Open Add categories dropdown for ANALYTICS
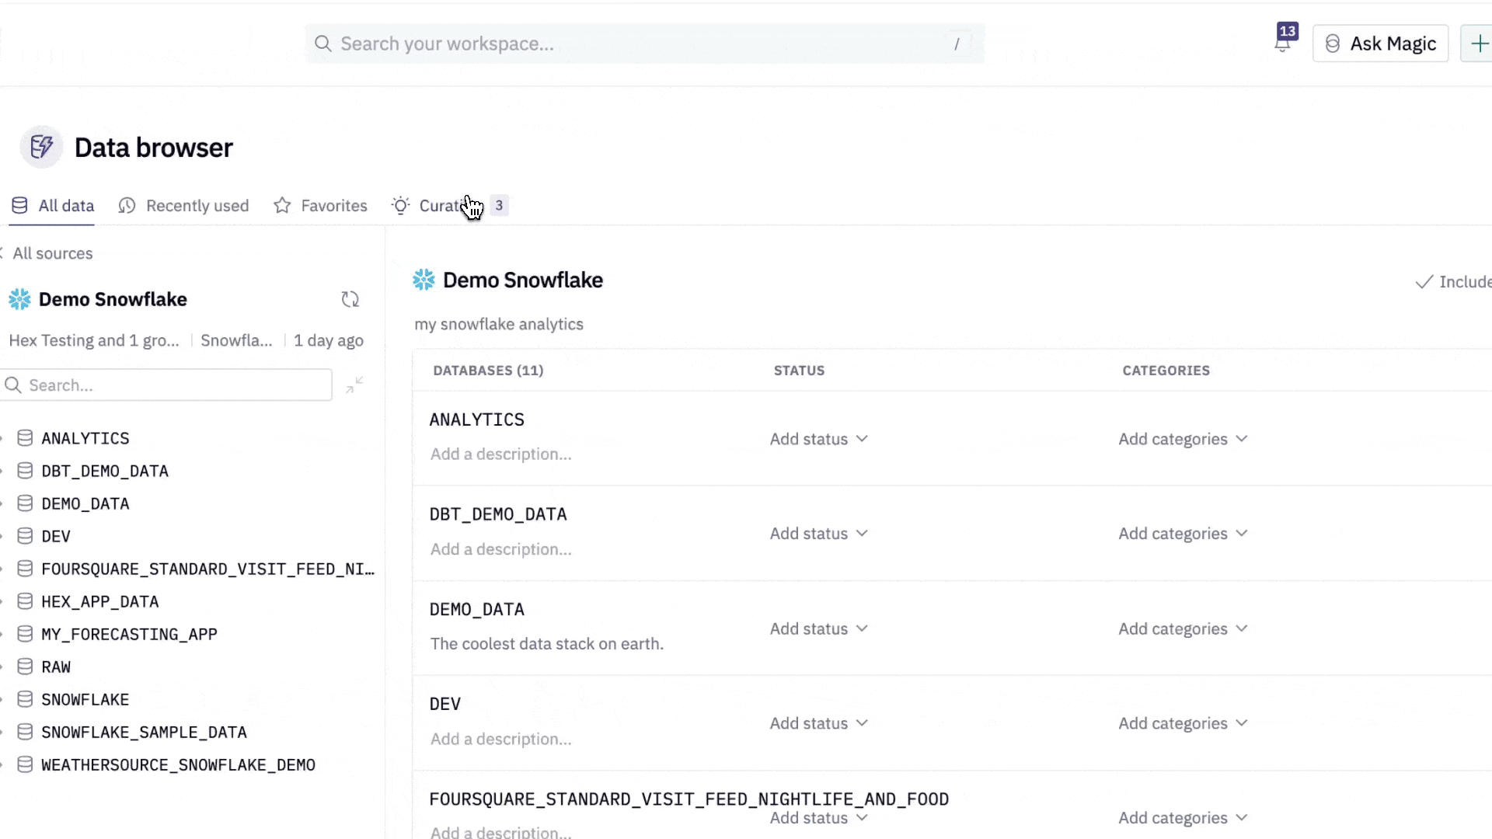The image size is (1492, 839). click(x=1183, y=439)
